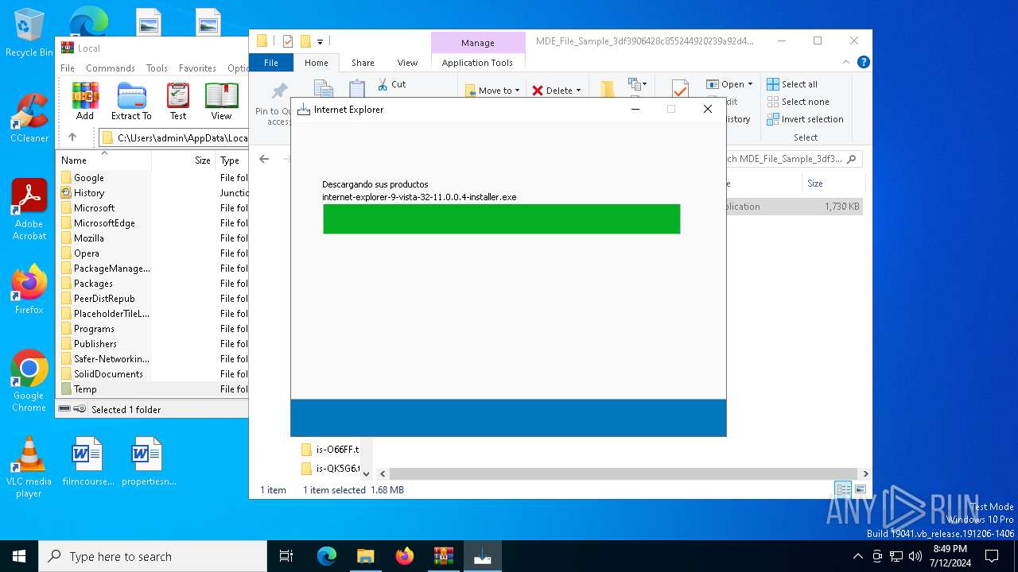Go up one folder in WinRAR
The image size is (1018, 572).
point(72,137)
